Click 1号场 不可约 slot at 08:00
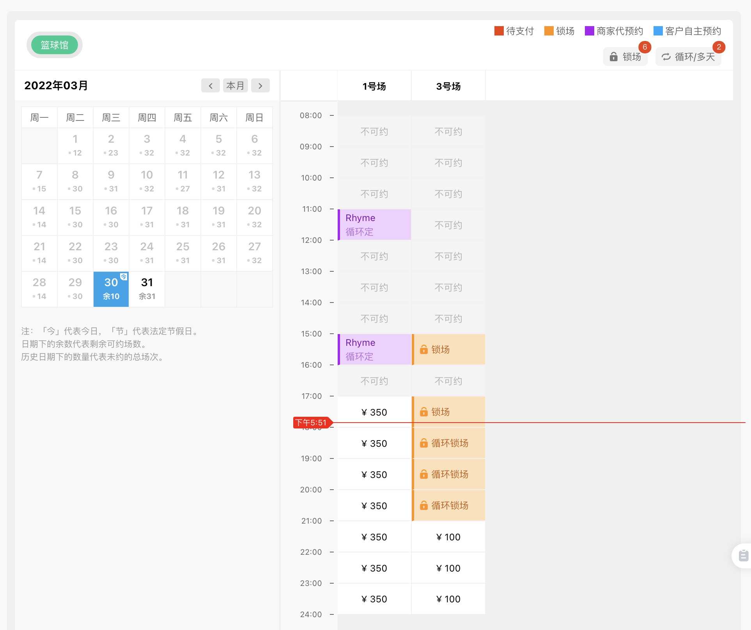This screenshot has height=630, width=751. 374,131
